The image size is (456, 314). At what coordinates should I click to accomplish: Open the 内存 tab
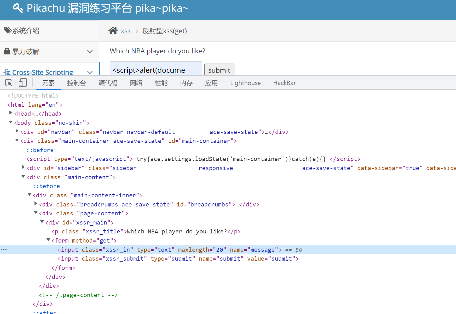click(186, 83)
